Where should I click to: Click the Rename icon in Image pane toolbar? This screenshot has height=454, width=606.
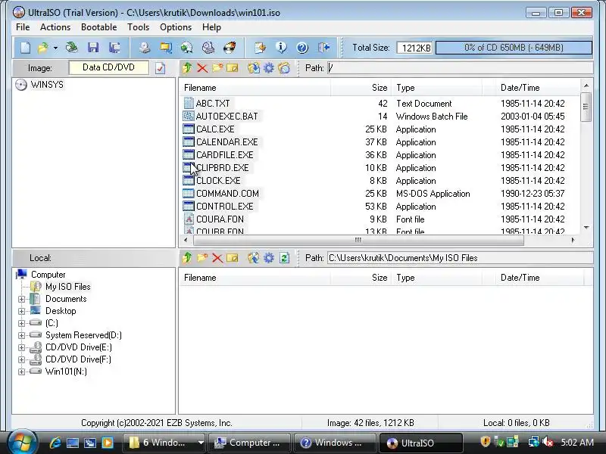coord(233,68)
